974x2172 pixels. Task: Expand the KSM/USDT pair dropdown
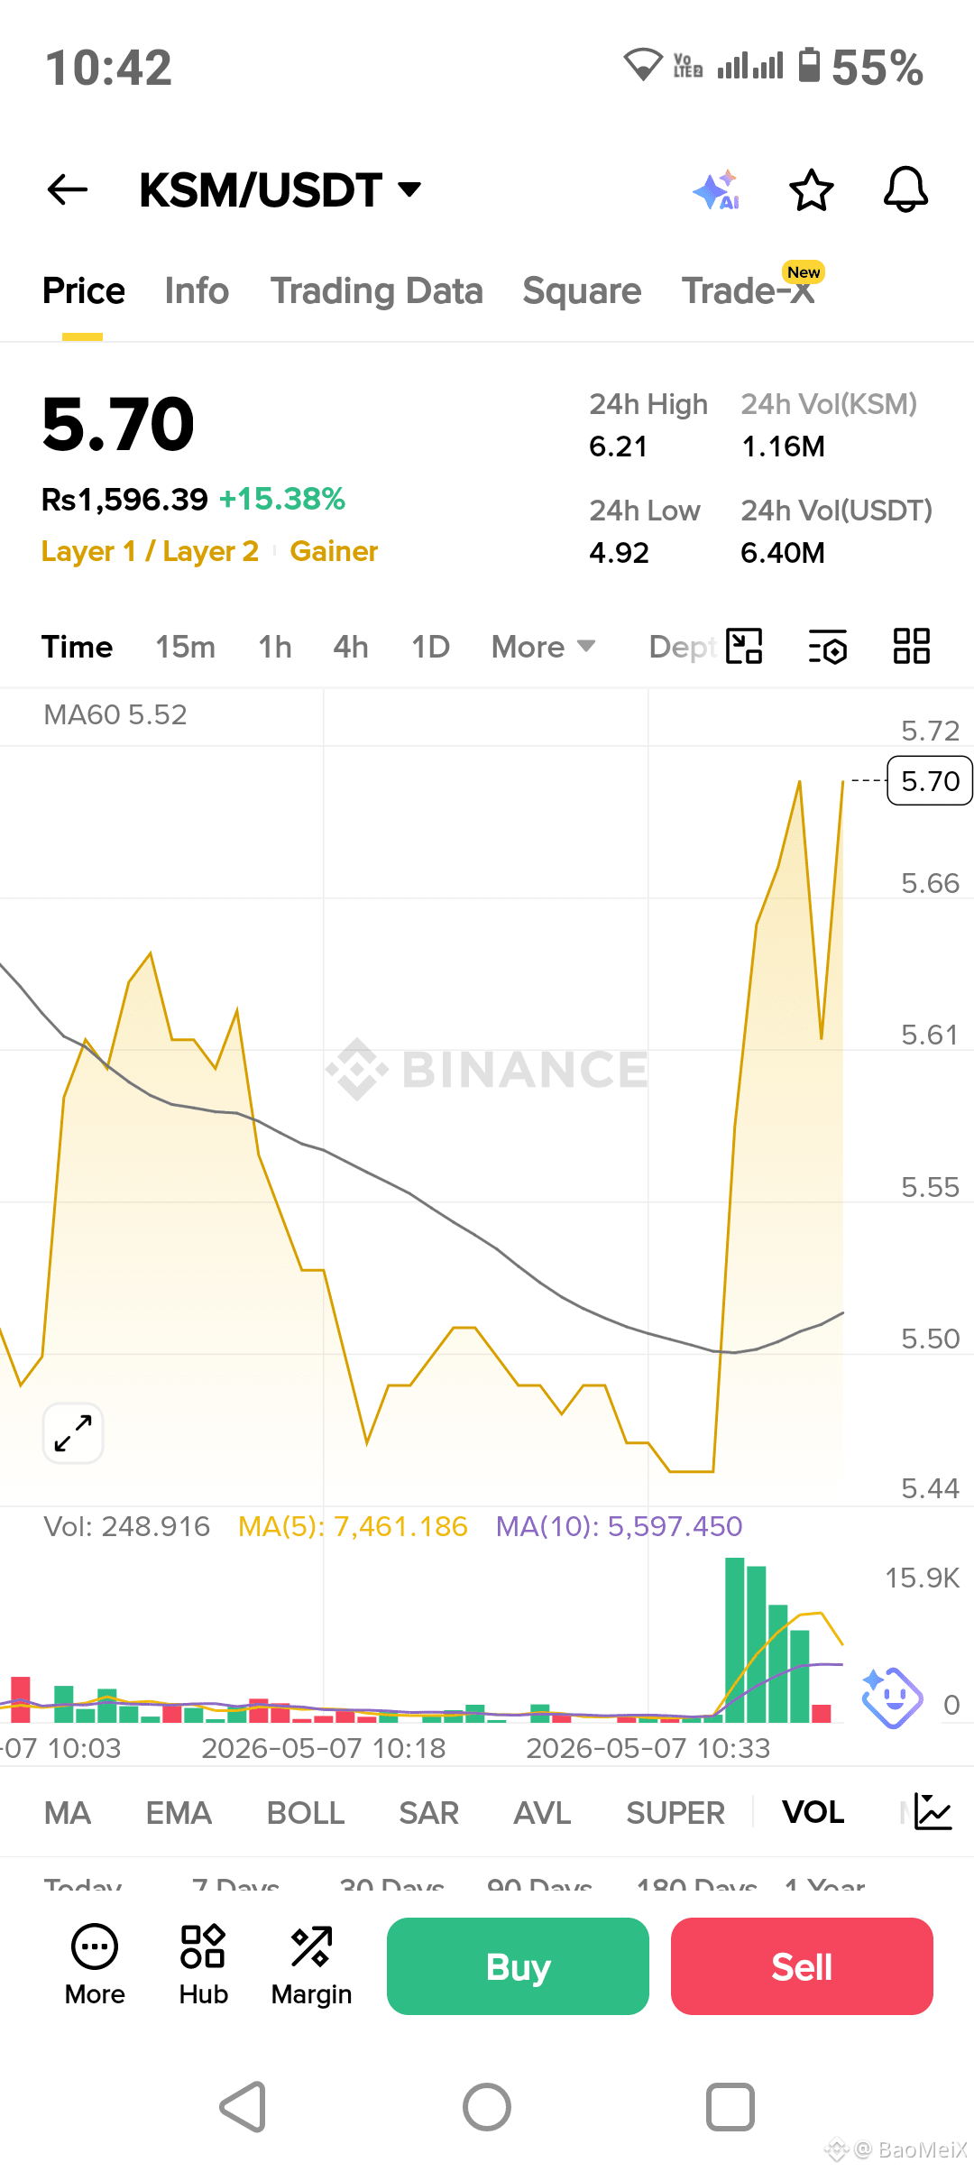[x=410, y=189]
